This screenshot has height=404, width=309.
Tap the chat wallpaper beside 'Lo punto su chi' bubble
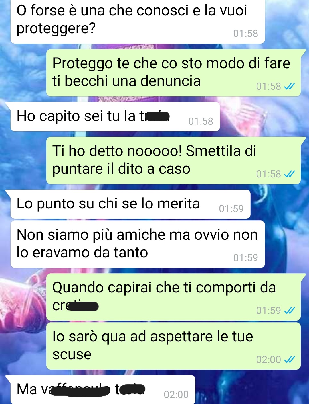point(279,204)
